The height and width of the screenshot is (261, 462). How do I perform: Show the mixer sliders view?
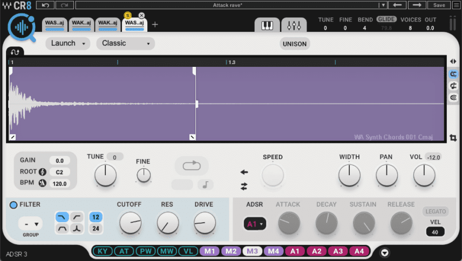tap(294, 25)
